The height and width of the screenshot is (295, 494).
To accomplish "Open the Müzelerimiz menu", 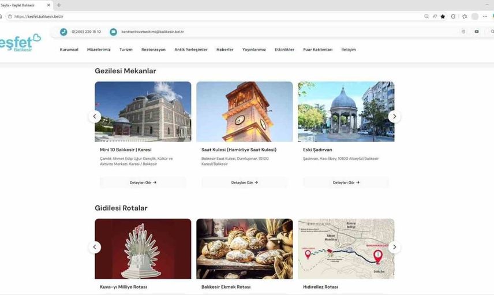I will click(99, 50).
